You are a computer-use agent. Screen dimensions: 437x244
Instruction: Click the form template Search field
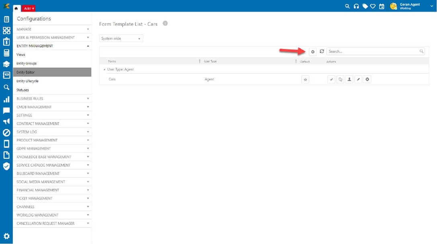373,51
